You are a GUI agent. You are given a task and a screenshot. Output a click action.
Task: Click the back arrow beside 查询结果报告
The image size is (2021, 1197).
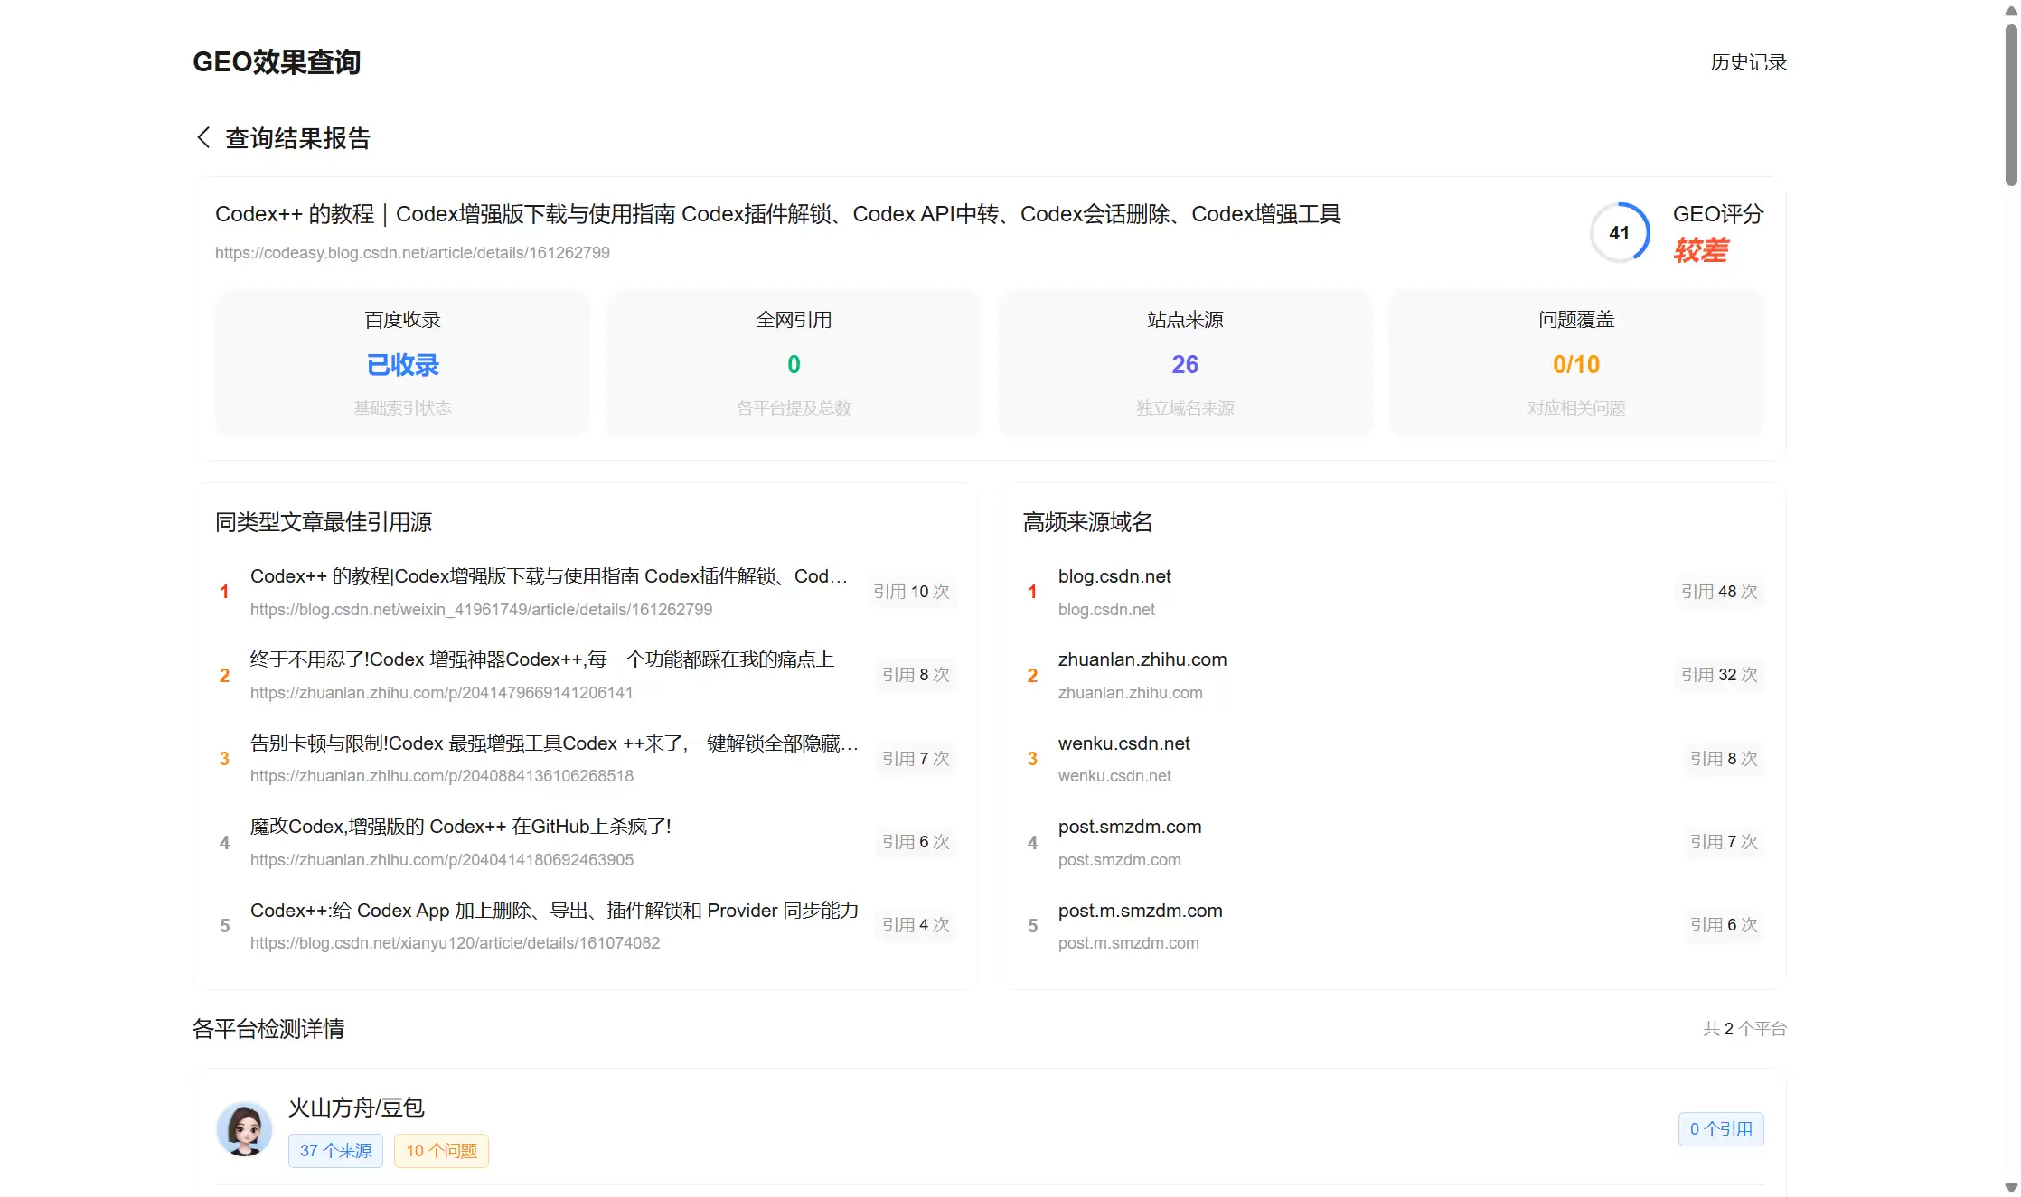point(203,137)
